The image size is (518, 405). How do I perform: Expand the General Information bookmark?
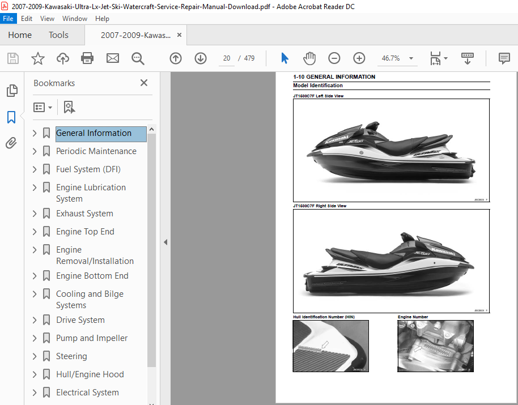(35, 133)
